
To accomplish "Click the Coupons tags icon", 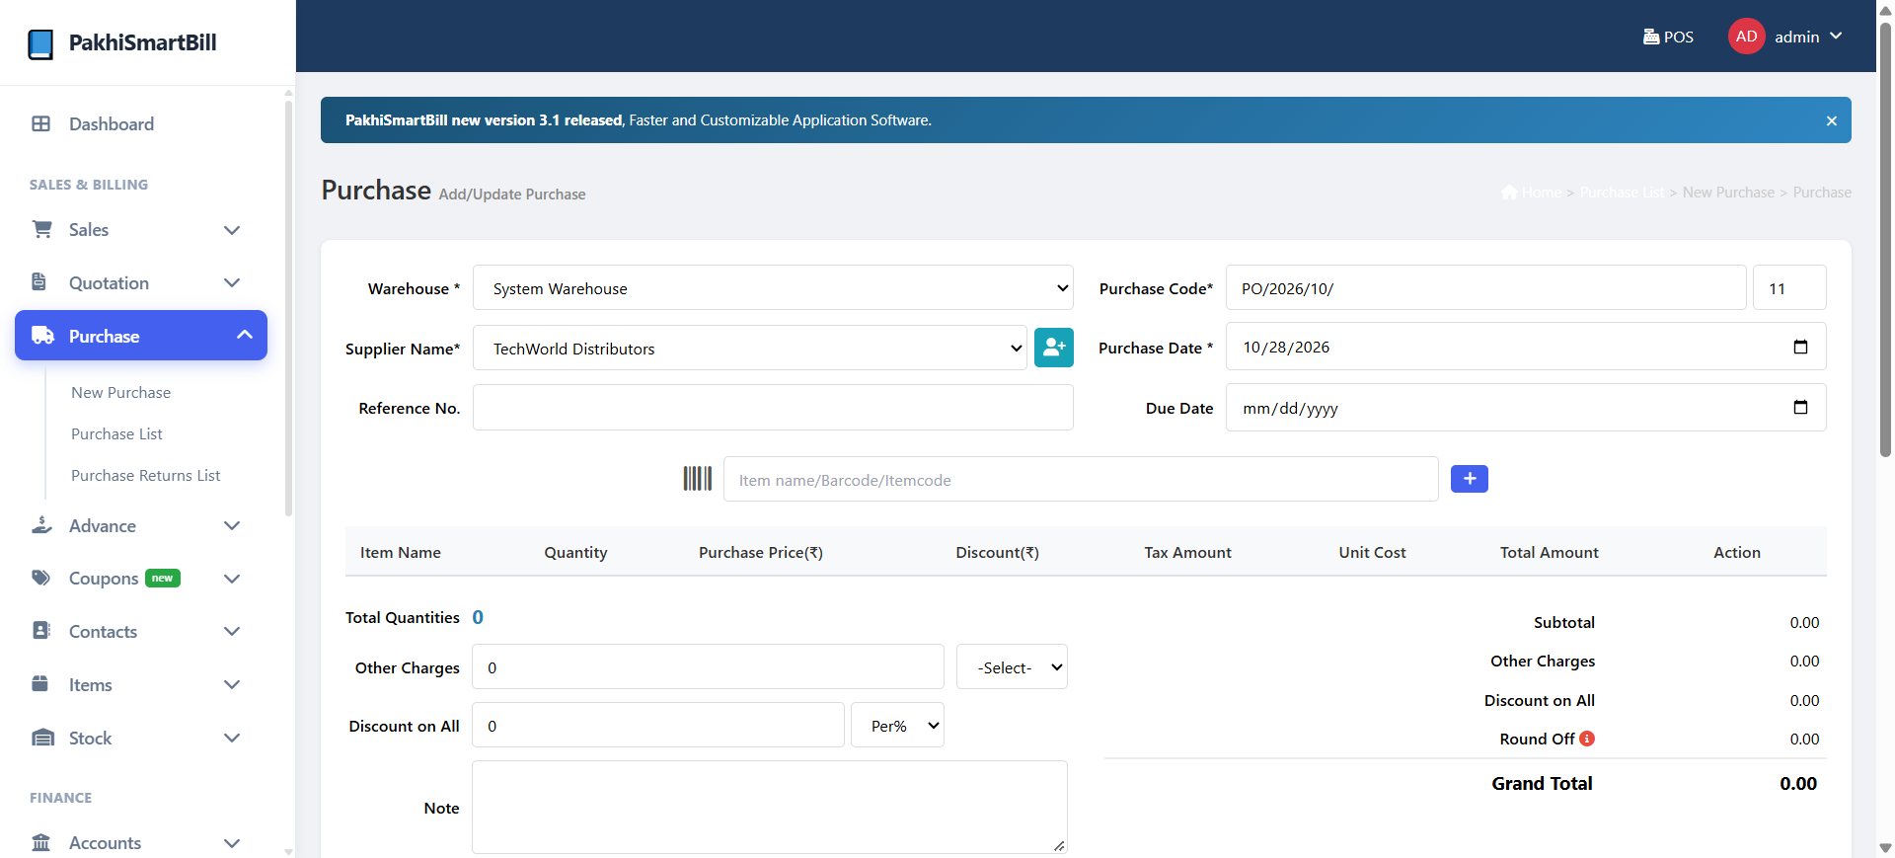I will (x=41, y=578).
